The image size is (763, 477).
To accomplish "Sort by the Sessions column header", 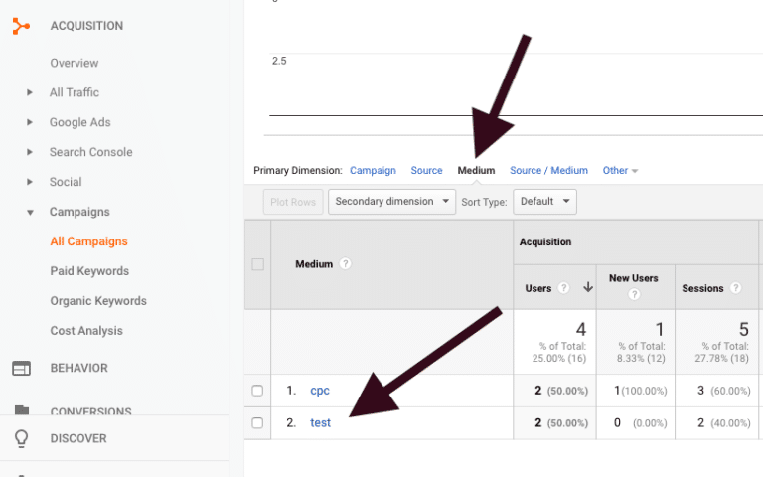I will (x=702, y=288).
